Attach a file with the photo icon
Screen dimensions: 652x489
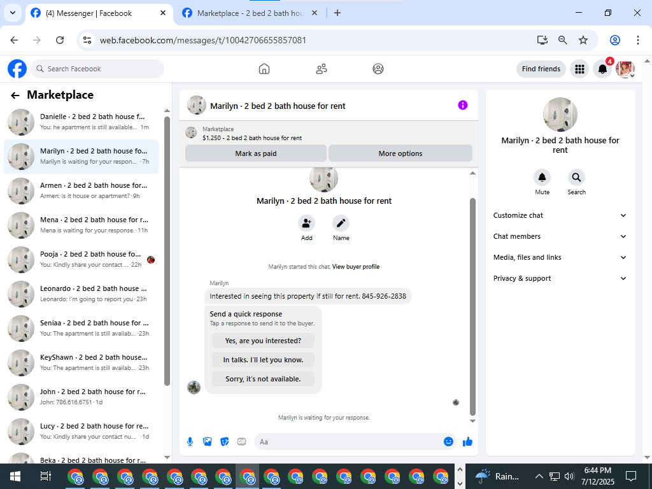click(207, 442)
